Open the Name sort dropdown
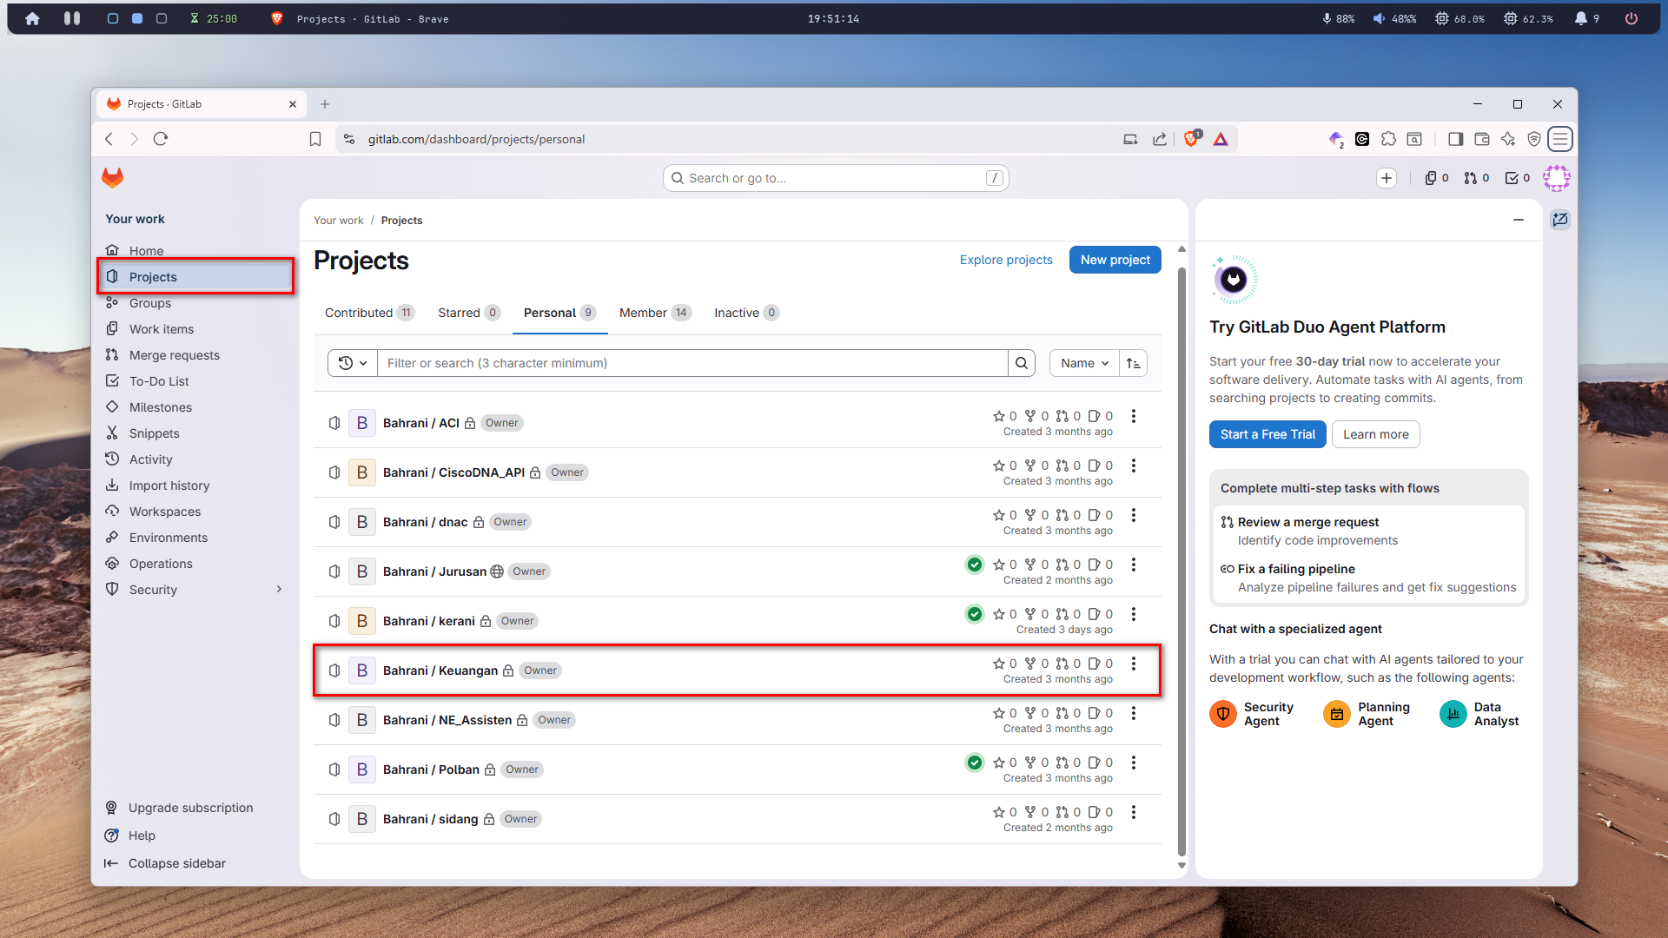 pyautogui.click(x=1084, y=363)
